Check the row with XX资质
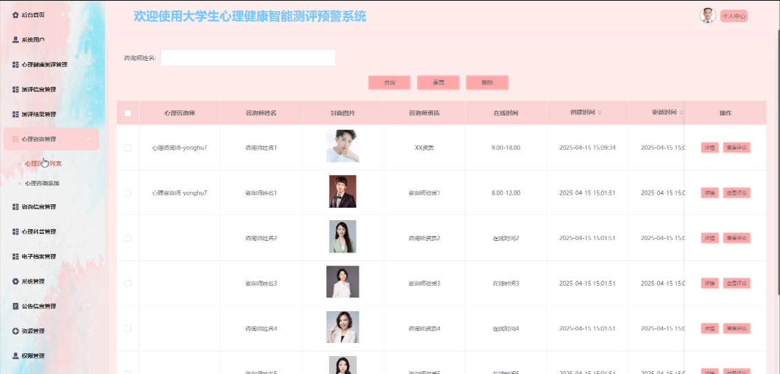Image resolution: width=780 pixels, height=374 pixels. (x=128, y=148)
